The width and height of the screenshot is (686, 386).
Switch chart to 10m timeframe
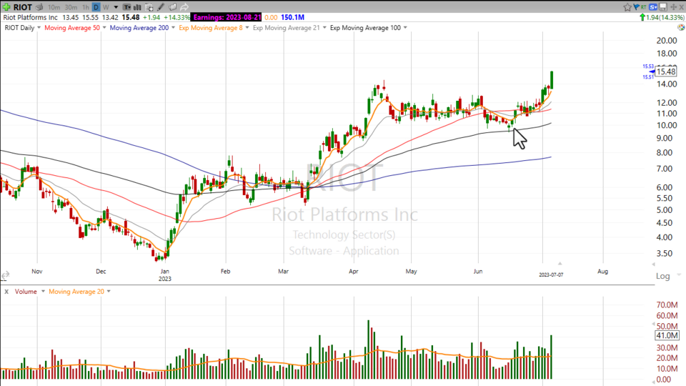(54, 7)
